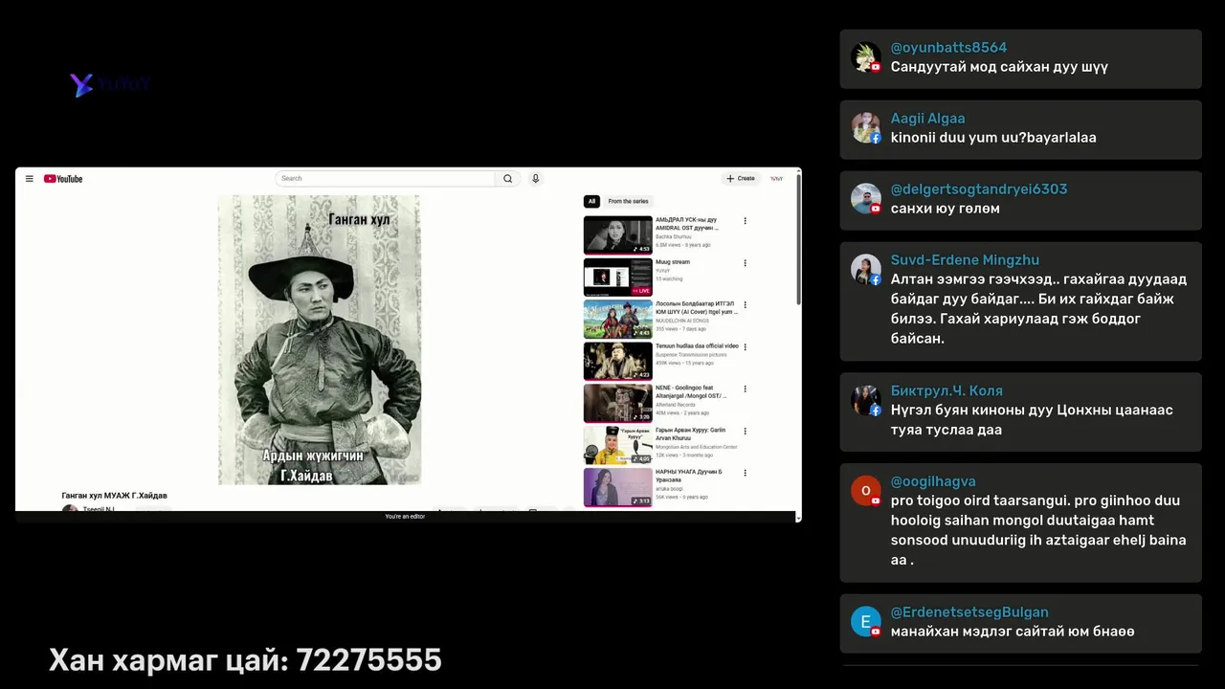Select the From the series chip

click(x=628, y=201)
